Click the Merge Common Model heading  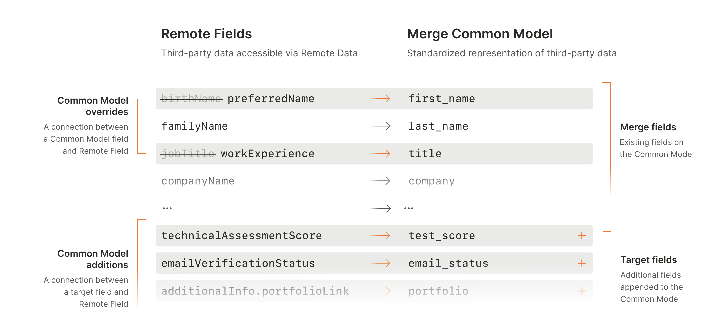480,34
